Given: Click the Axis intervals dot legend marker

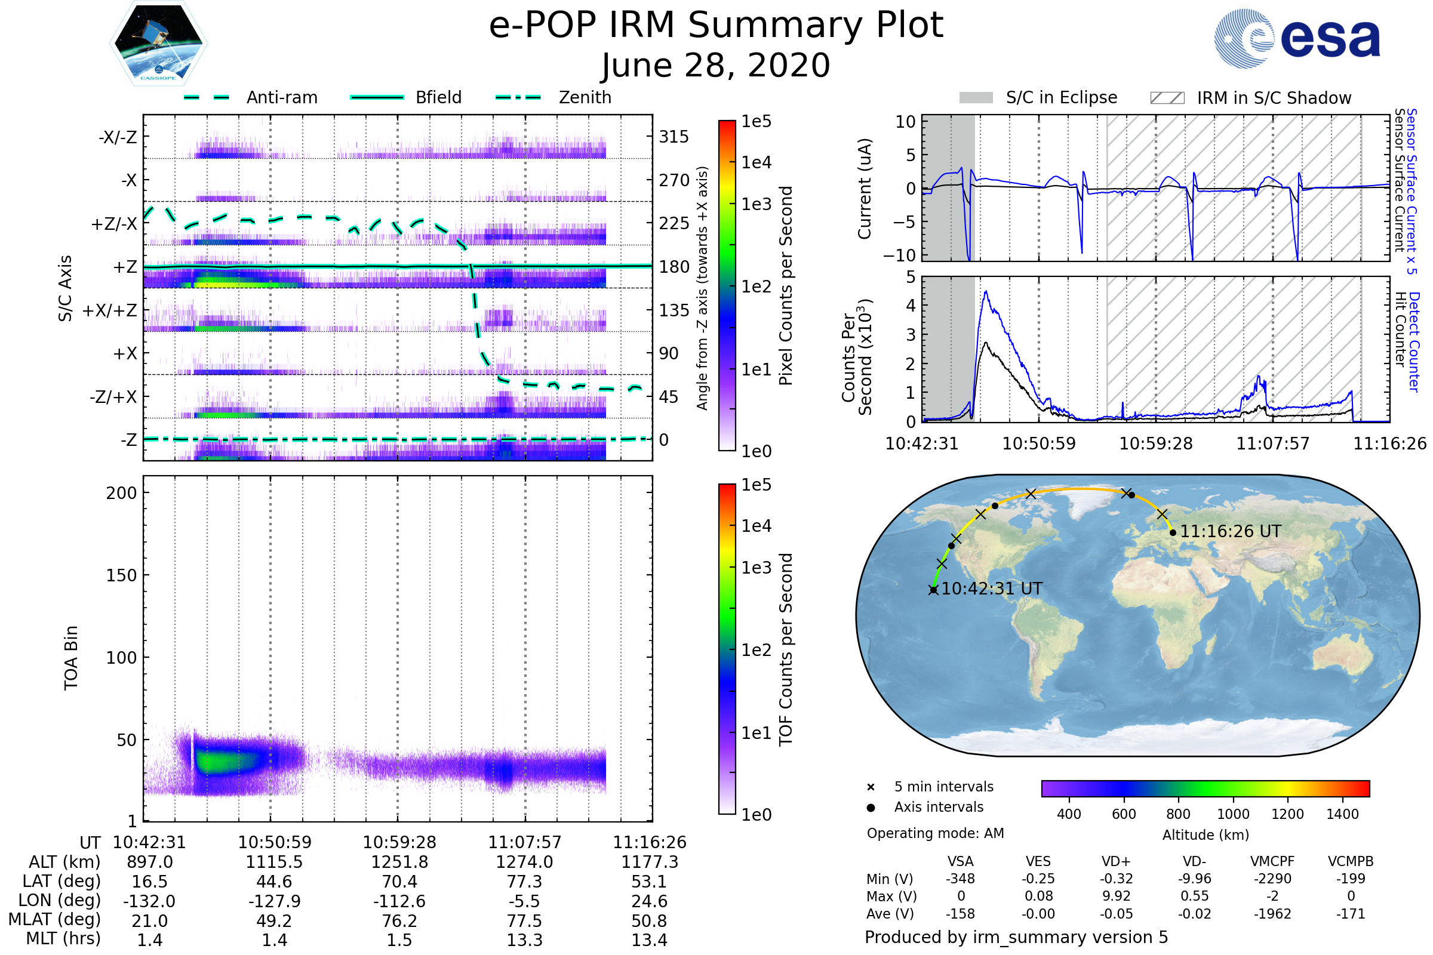Looking at the screenshot, I should [871, 808].
